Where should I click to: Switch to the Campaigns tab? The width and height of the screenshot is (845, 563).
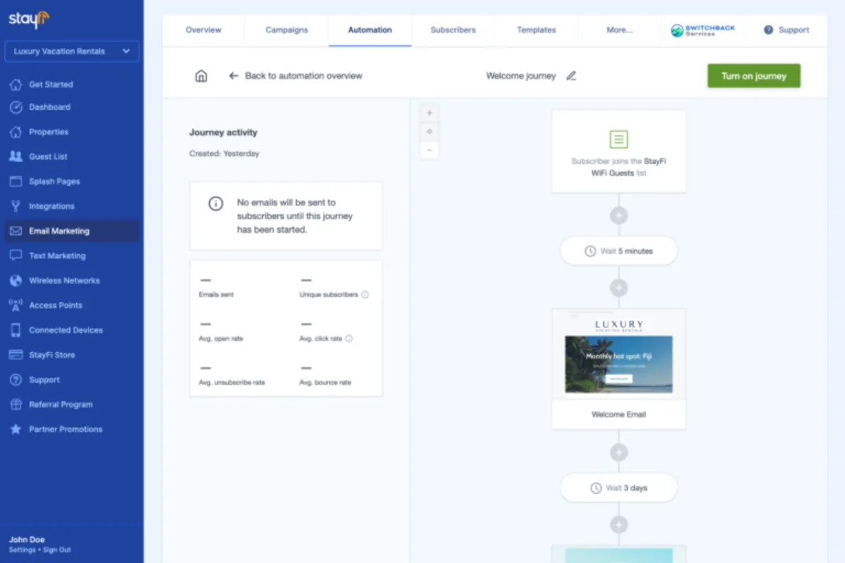[x=287, y=30]
